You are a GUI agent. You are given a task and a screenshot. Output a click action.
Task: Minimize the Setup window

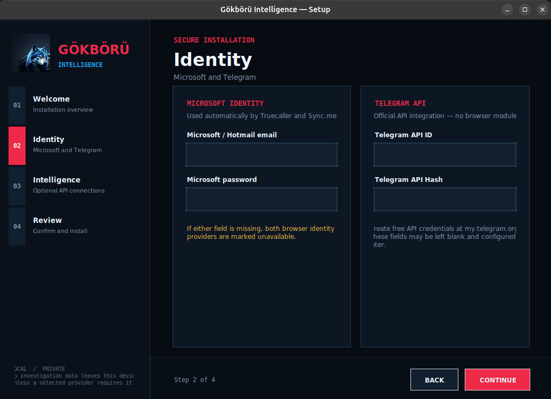tap(507, 10)
